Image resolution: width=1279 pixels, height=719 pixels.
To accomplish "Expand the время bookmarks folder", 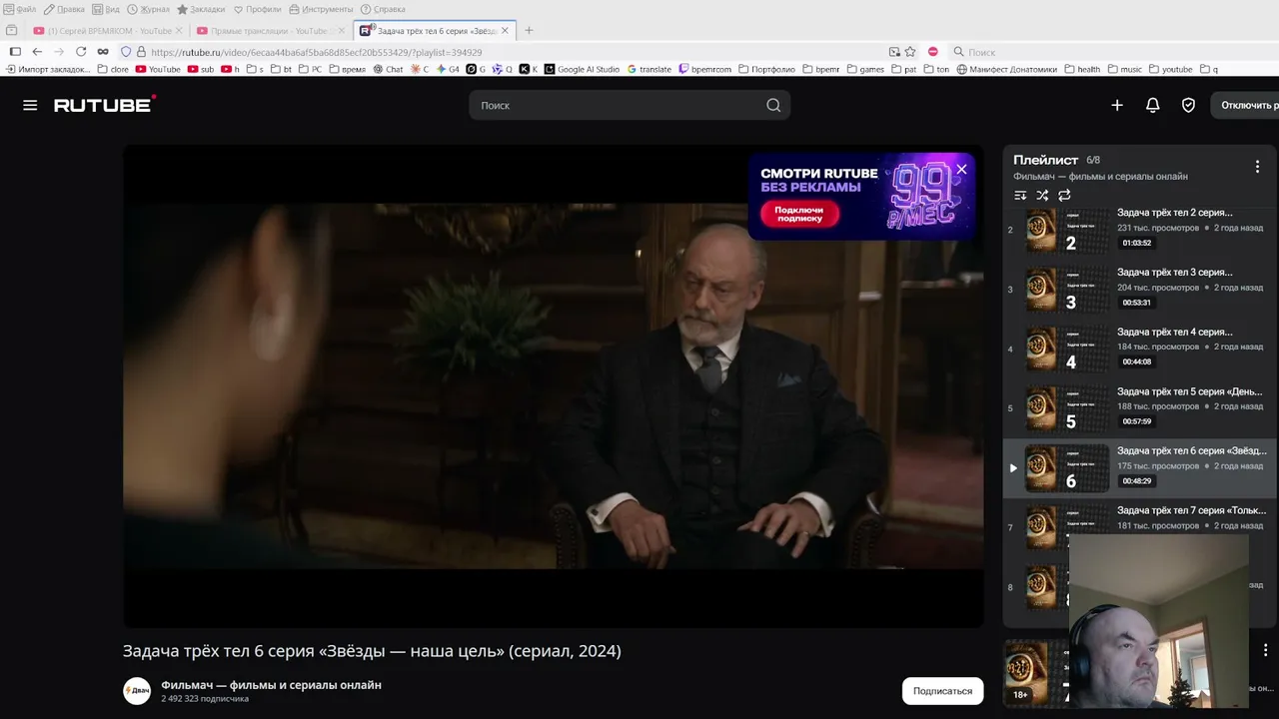I will [x=347, y=69].
